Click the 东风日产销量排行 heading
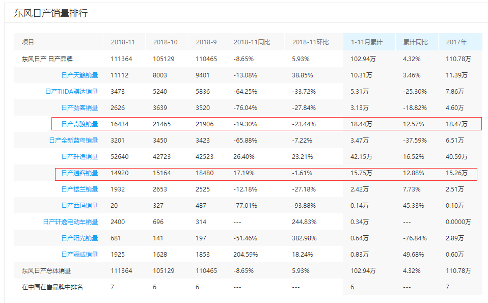 51,13
